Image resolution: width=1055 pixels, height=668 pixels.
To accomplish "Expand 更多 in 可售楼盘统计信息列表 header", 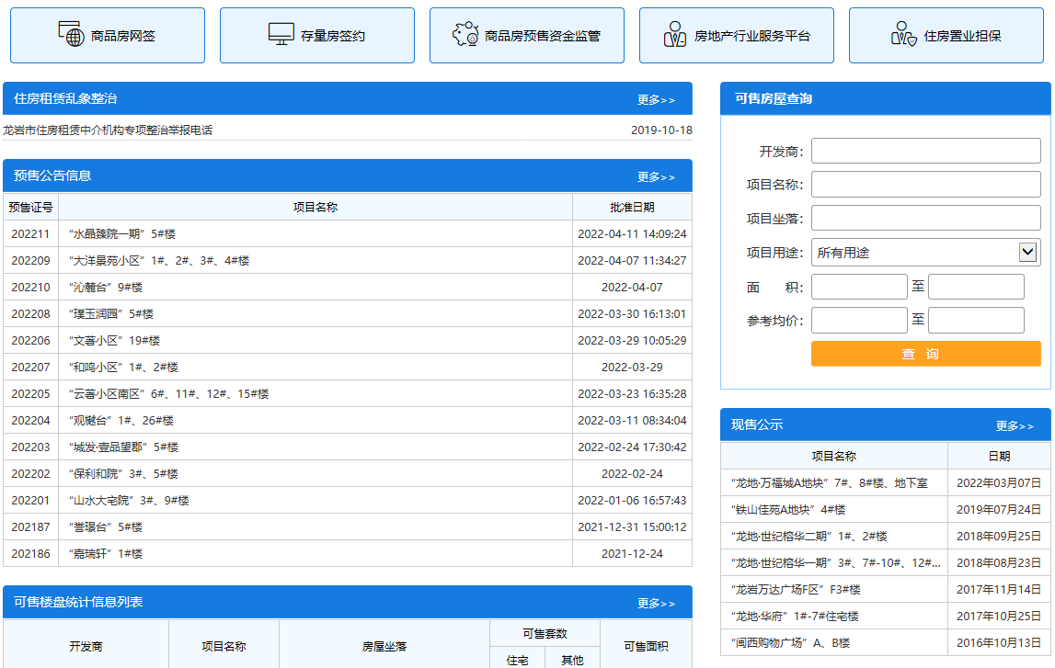I will 656,603.
